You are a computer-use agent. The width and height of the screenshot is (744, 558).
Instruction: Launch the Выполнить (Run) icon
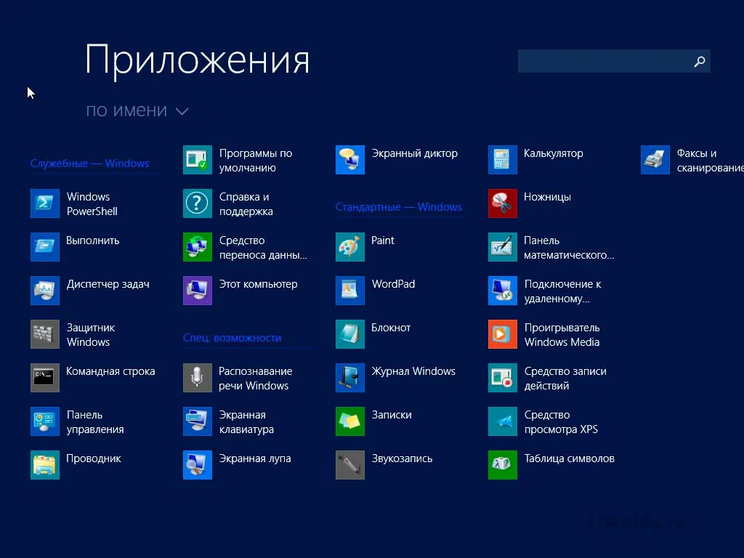(45, 247)
